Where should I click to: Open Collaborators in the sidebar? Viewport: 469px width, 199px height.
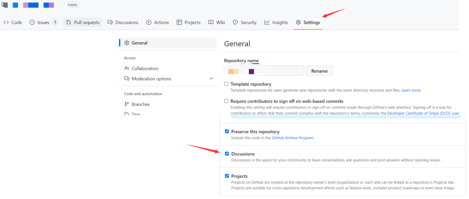click(x=145, y=68)
